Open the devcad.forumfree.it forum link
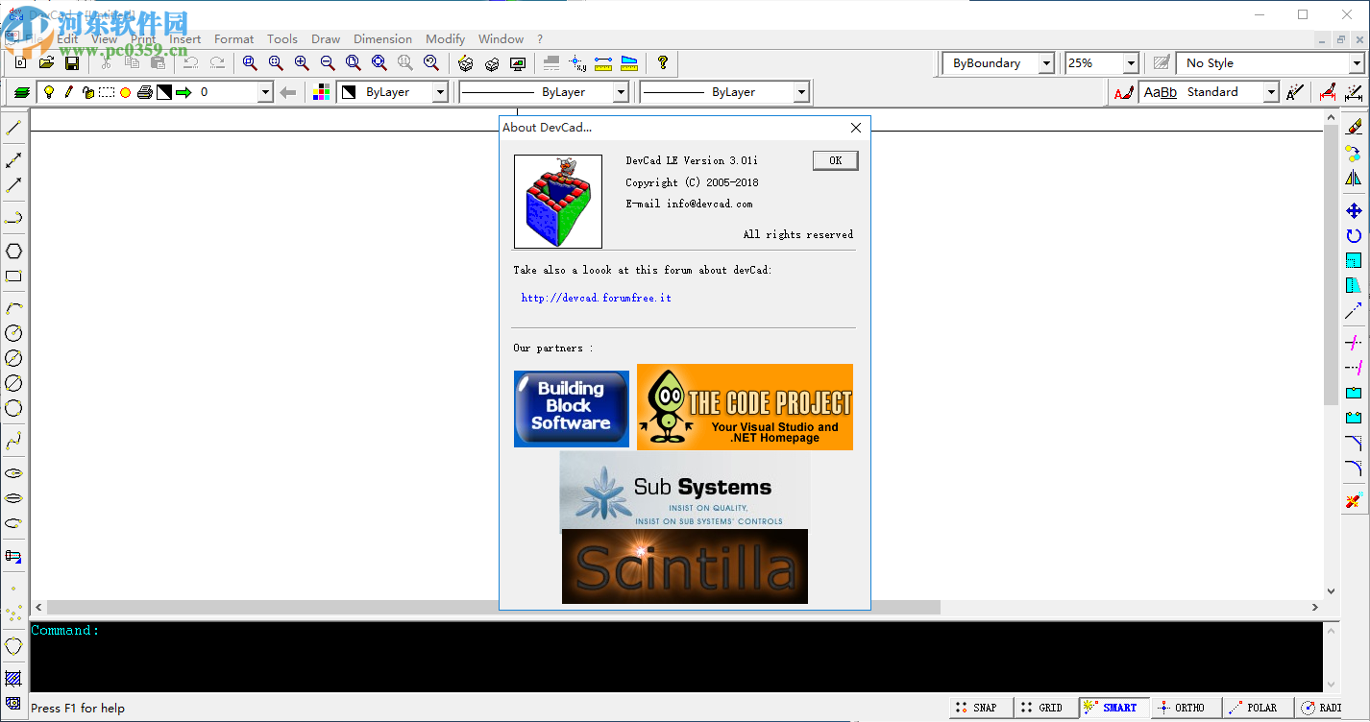 [596, 298]
